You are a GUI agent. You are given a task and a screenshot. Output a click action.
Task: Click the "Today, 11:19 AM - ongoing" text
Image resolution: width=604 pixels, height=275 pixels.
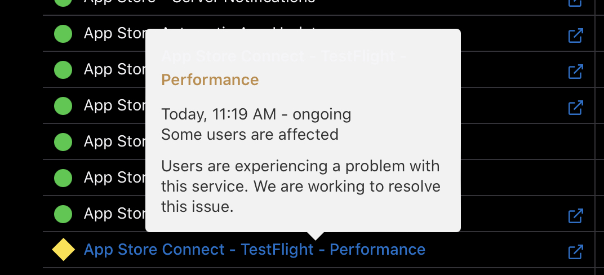256,115
